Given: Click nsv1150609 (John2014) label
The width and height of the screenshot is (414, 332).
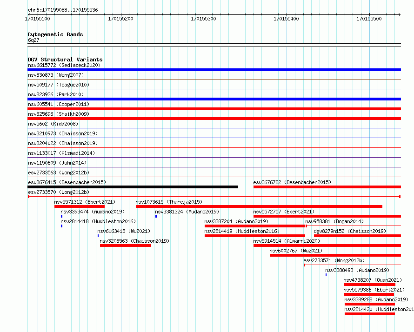Looking at the screenshot, I should coord(57,163).
